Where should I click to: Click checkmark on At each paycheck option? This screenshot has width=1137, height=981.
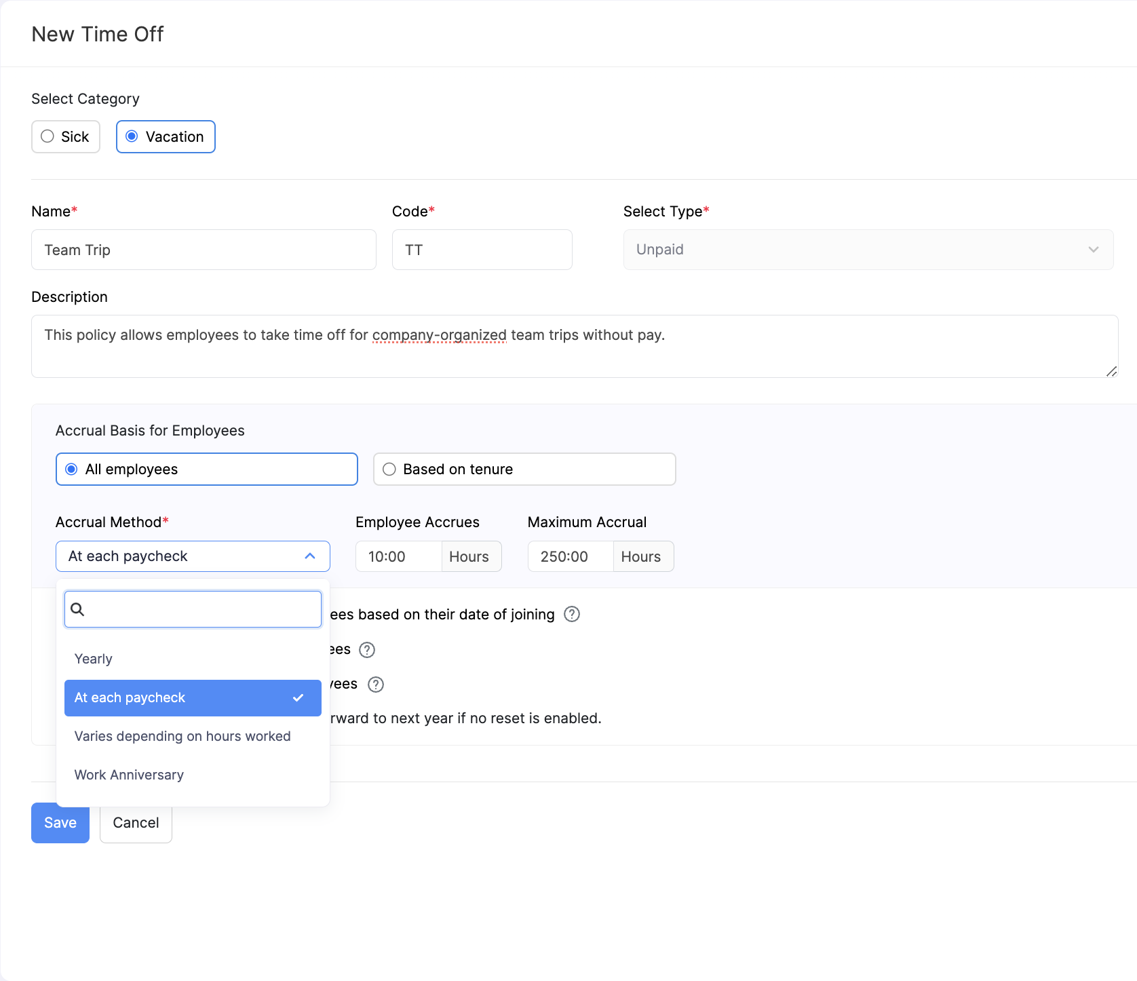point(298,698)
